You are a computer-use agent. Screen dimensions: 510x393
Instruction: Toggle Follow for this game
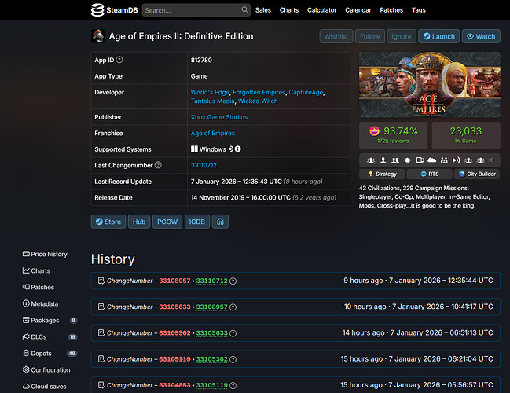click(369, 36)
